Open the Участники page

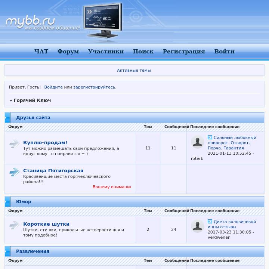pyautogui.click(x=106, y=51)
